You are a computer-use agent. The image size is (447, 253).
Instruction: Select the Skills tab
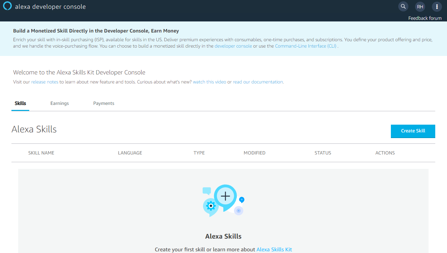pos(20,103)
